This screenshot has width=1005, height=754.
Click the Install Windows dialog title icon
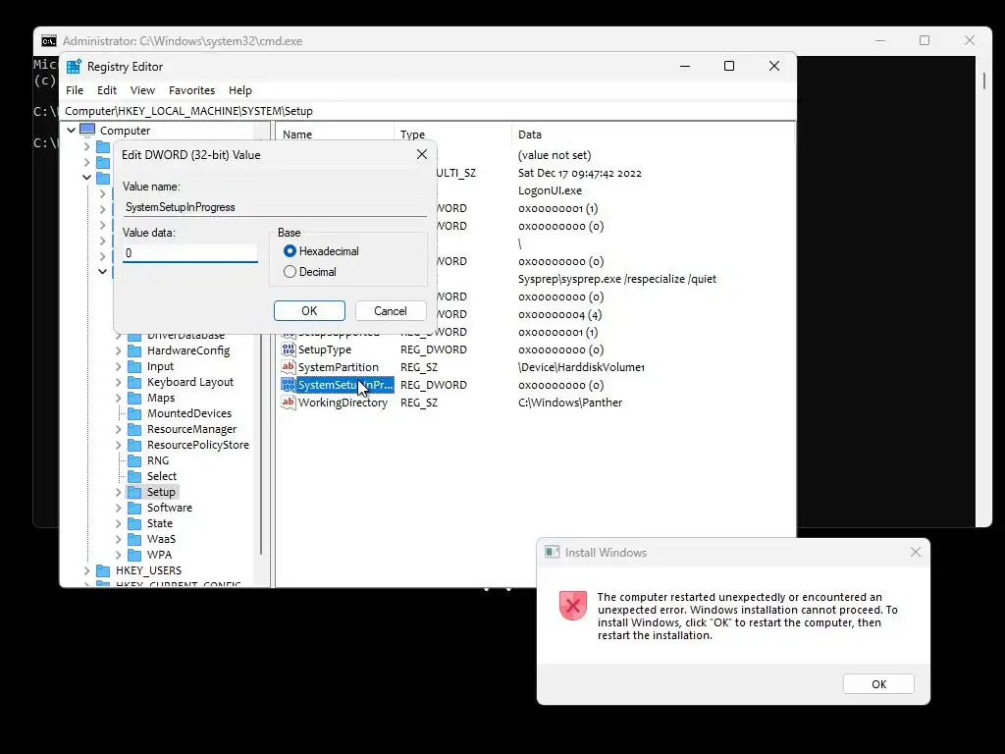pos(552,552)
